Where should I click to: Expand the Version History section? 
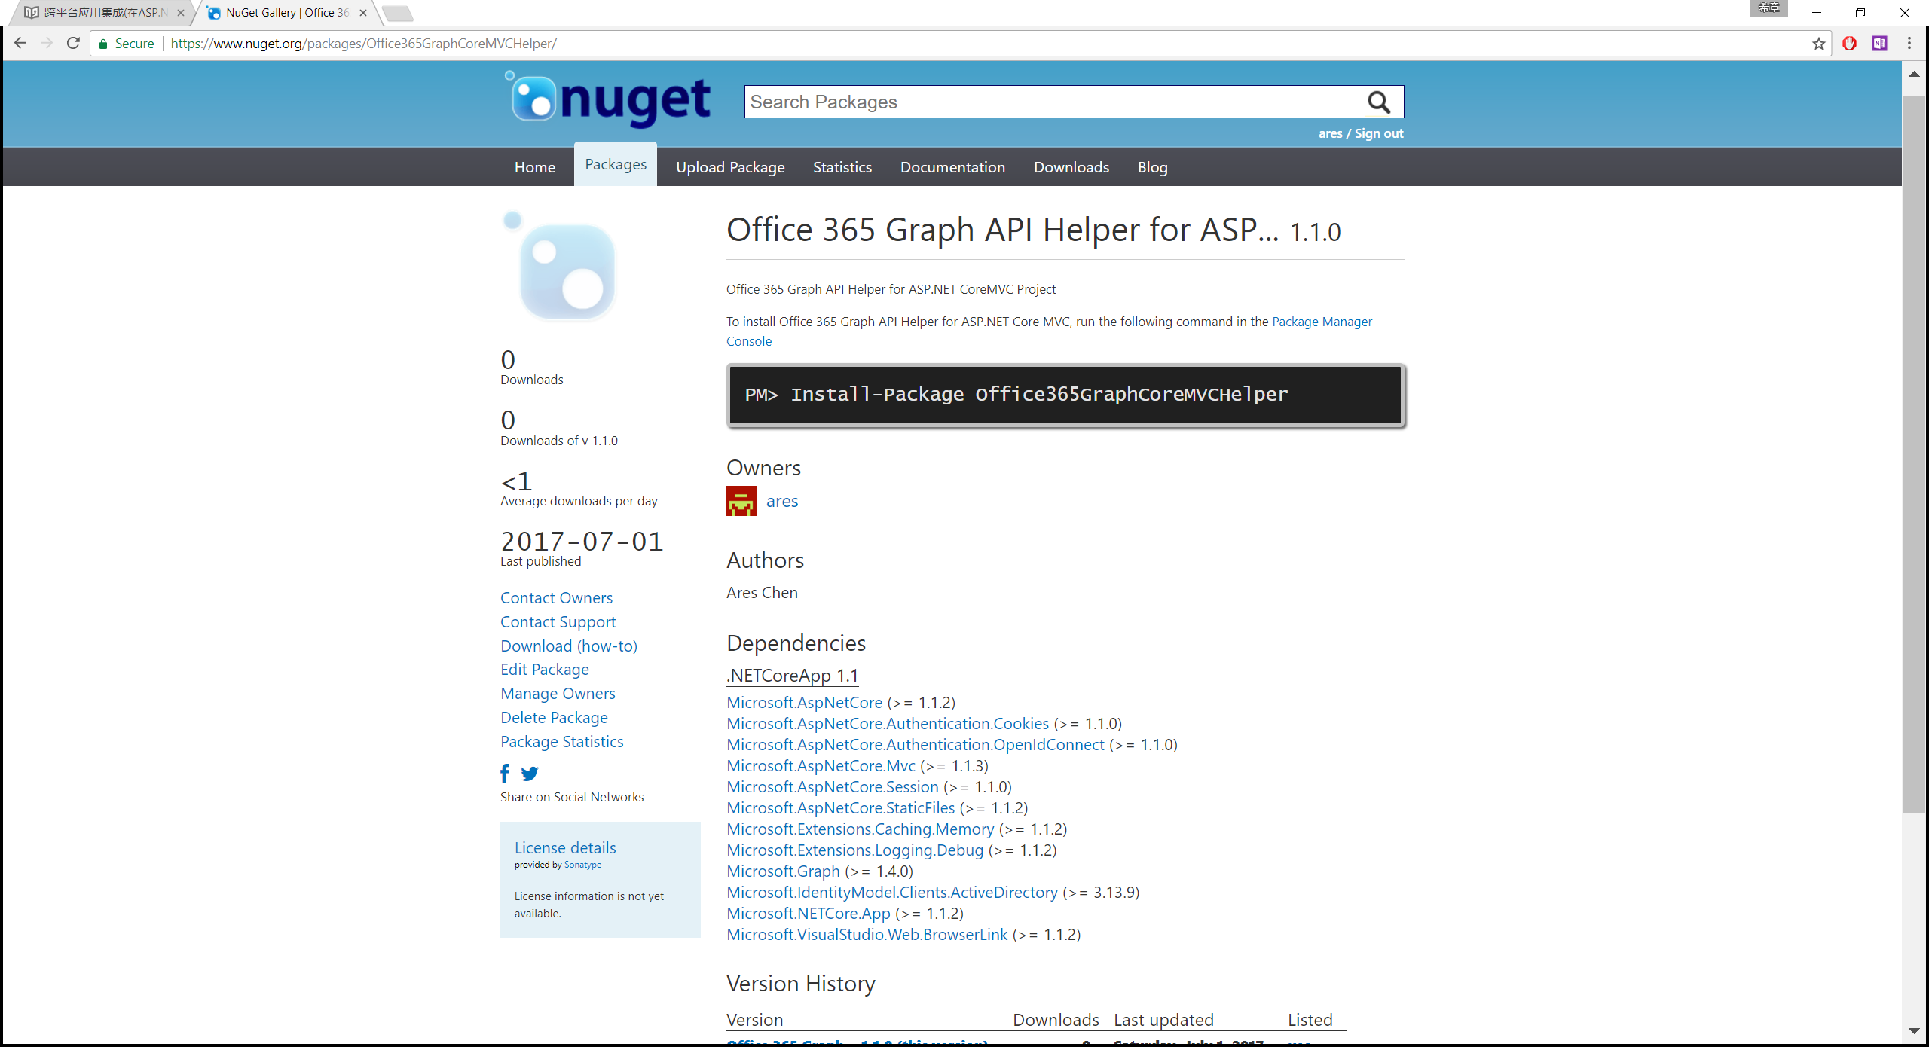tap(801, 984)
